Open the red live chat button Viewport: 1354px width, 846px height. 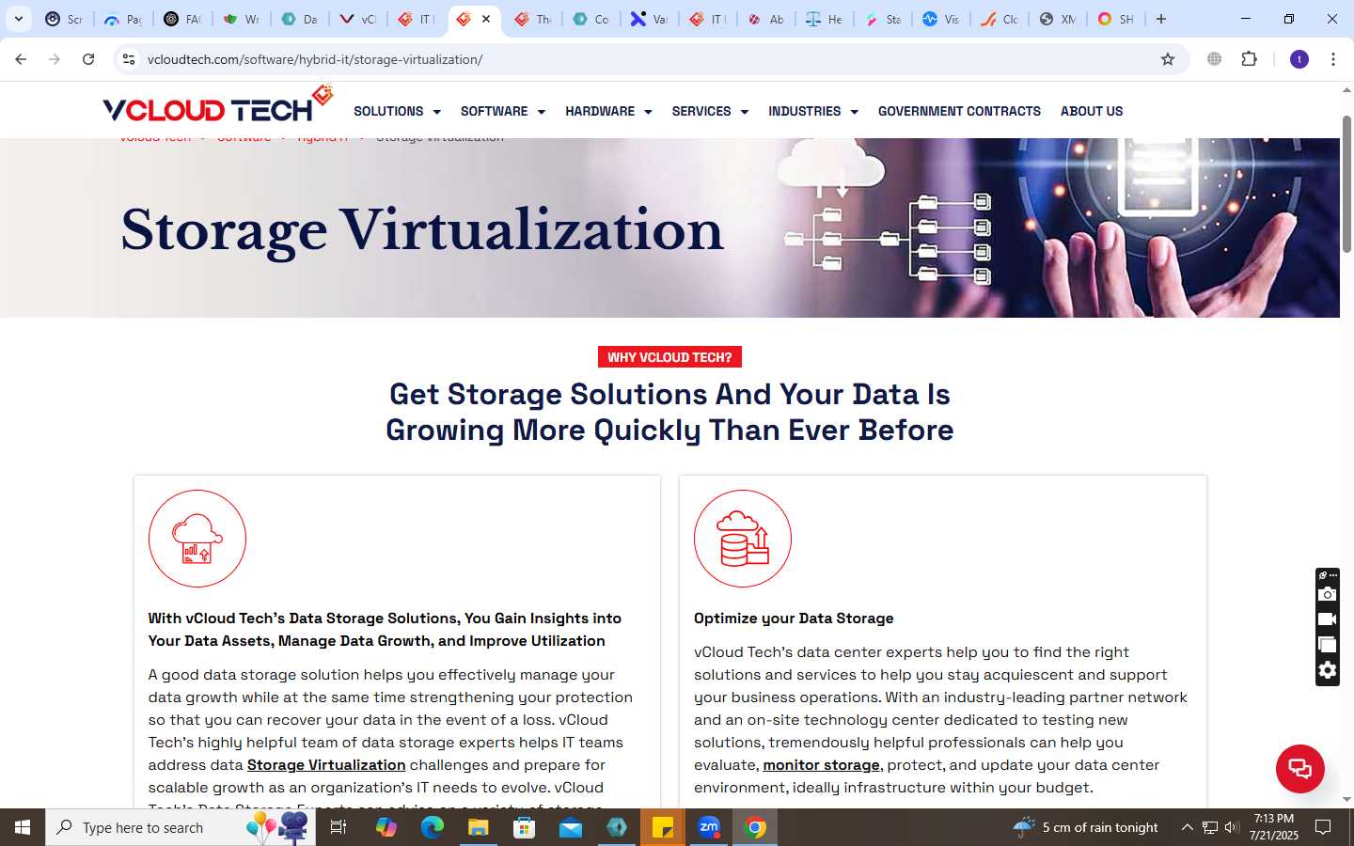click(x=1299, y=768)
